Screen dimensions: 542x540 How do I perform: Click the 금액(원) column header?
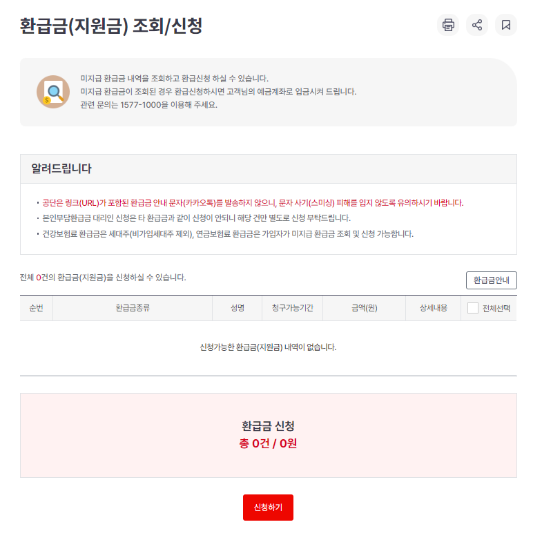click(x=365, y=308)
